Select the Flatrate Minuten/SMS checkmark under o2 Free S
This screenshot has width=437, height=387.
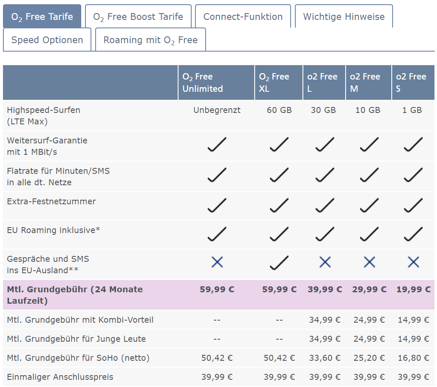pyautogui.click(x=413, y=175)
